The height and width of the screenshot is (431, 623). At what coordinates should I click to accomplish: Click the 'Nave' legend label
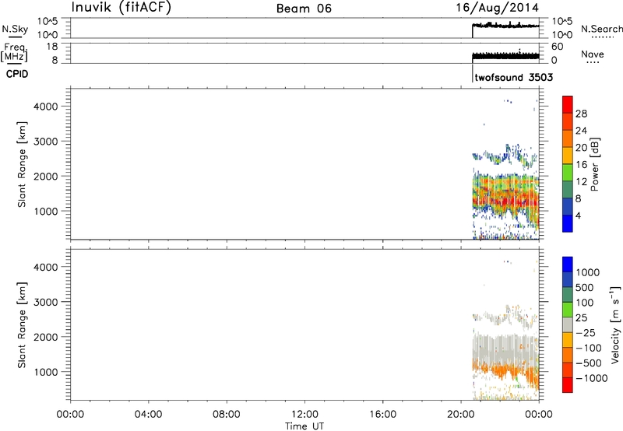592,54
